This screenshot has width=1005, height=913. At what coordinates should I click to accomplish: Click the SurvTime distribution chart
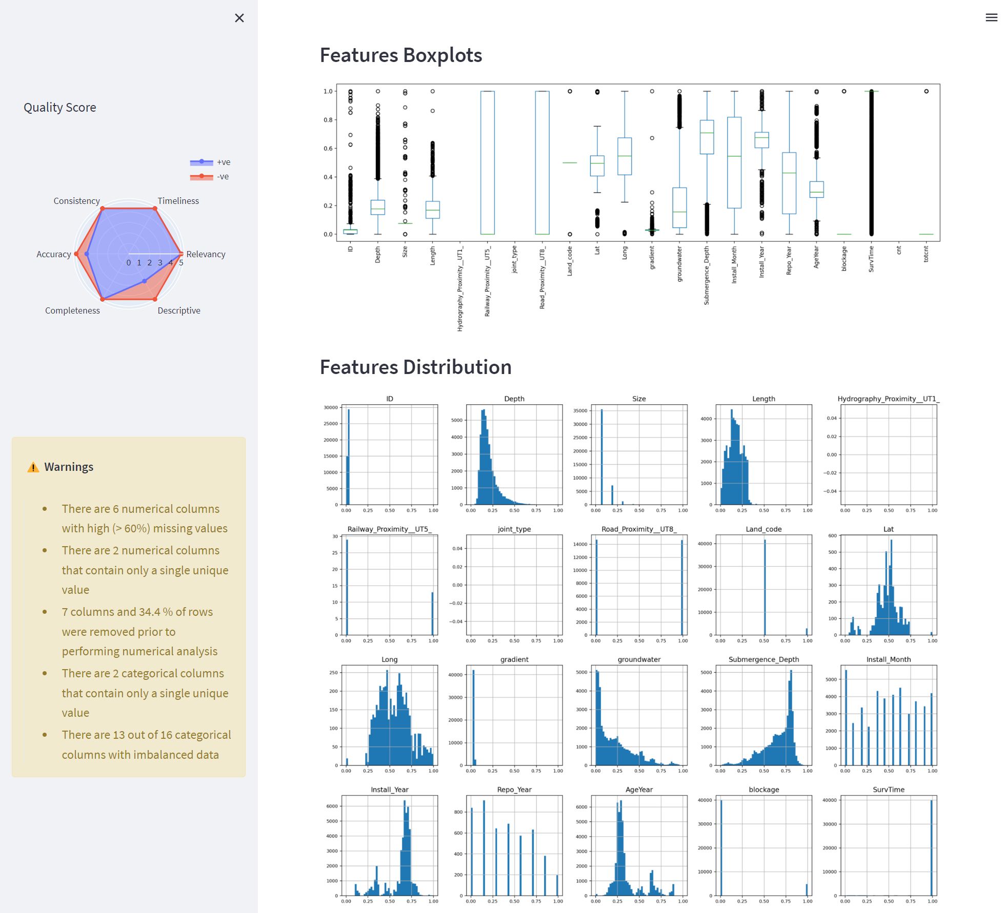click(888, 845)
